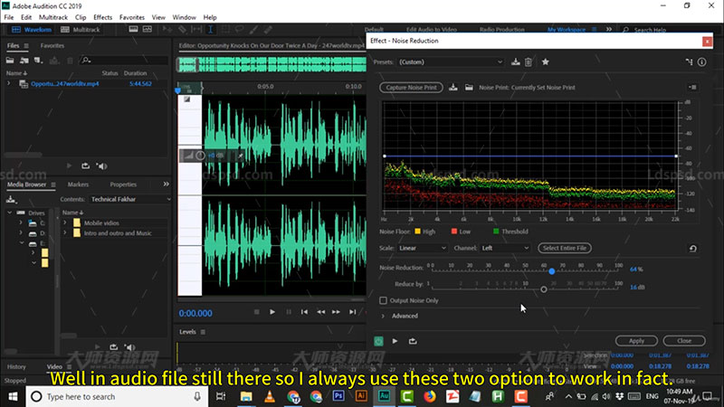
Task: Sort files by Duration column
Action: tap(135, 73)
